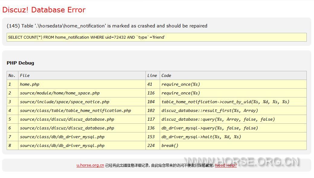This screenshot has height=178, width=314.
Task: Click line number 117
Action: pos(153,119)
